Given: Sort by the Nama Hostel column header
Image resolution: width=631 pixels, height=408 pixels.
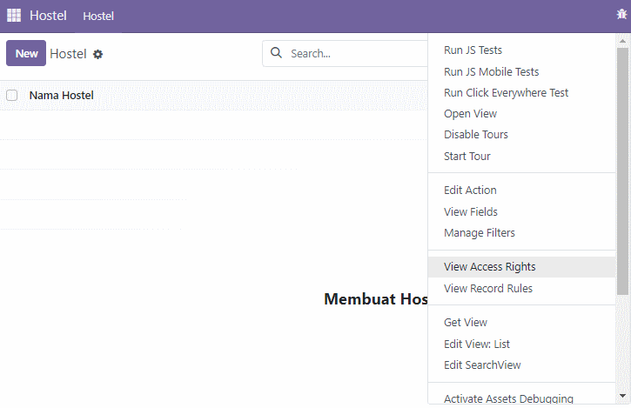Looking at the screenshot, I should pyautogui.click(x=62, y=96).
